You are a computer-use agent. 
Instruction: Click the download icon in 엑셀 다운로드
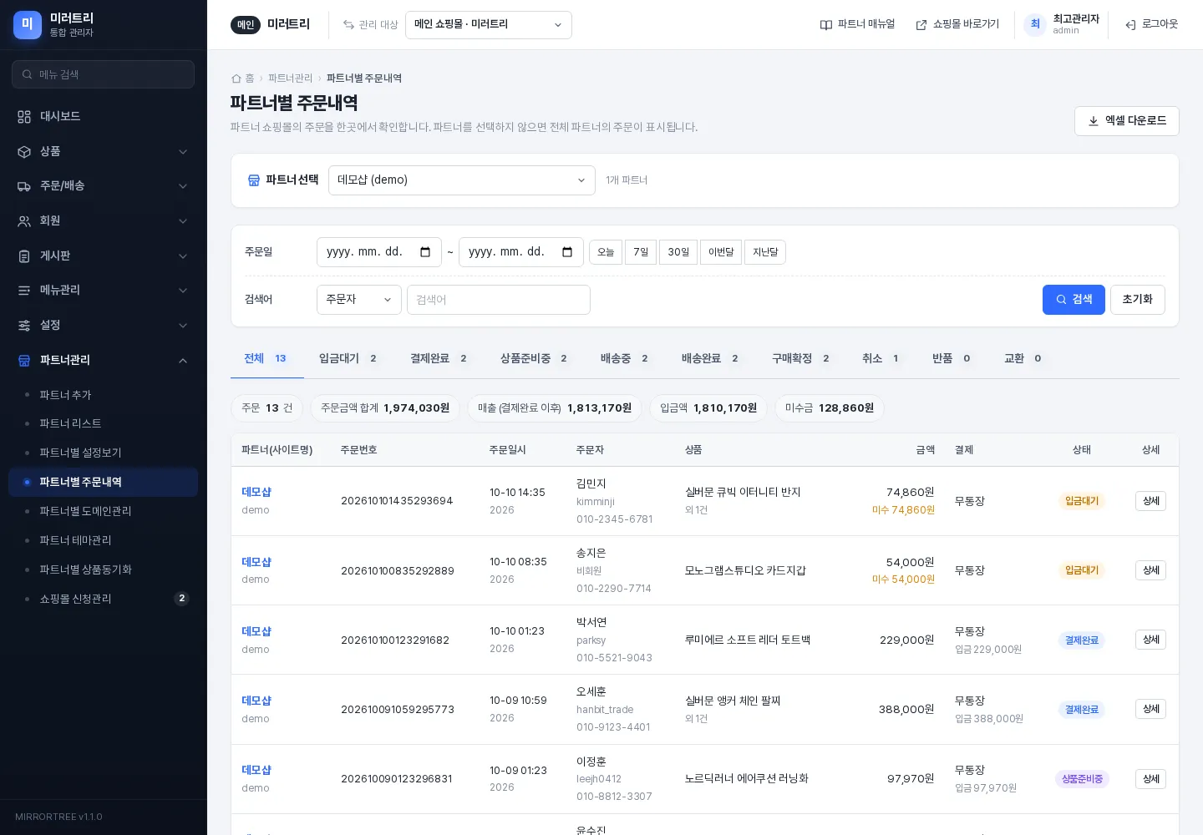tap(1094, 121)
